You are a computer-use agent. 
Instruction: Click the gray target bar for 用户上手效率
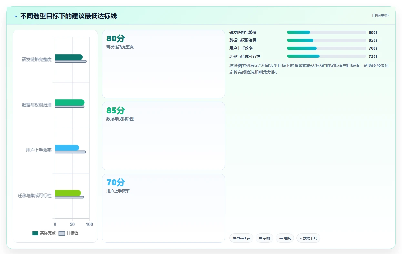coord(70,152)
